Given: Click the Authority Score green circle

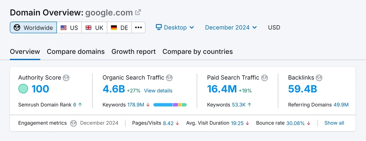Looking at the screenshot, I should pyautogui.click(x=23, y=89).
